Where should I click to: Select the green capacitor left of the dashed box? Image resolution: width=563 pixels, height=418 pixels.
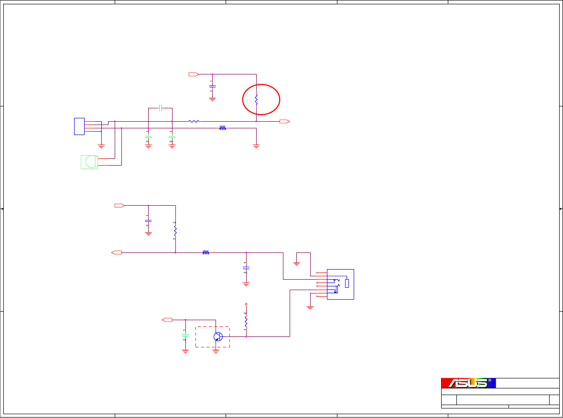[x=185, y=335]
